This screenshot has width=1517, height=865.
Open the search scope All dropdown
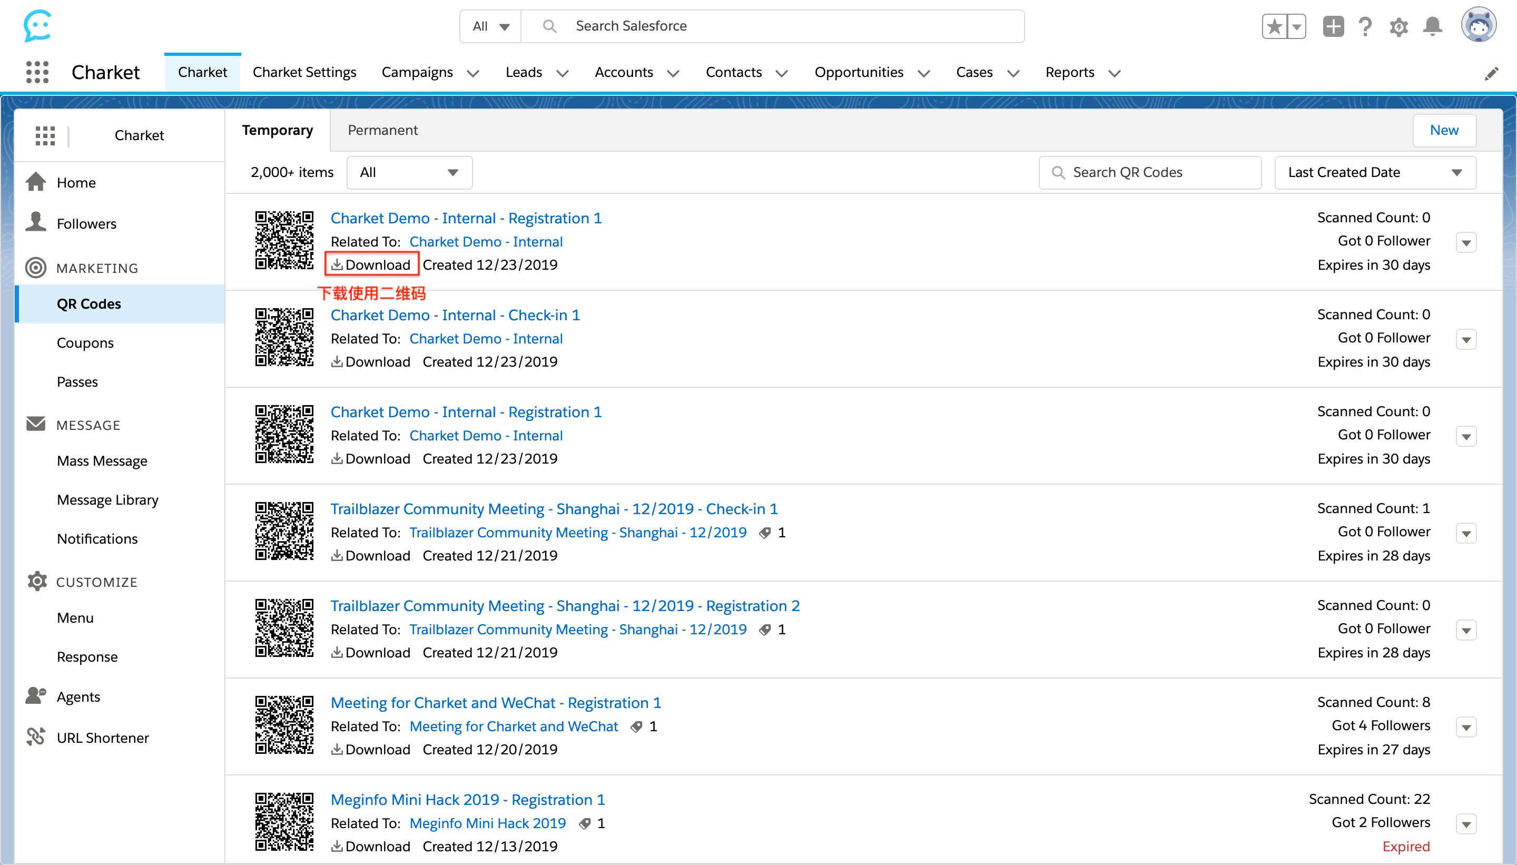[490, 26]
